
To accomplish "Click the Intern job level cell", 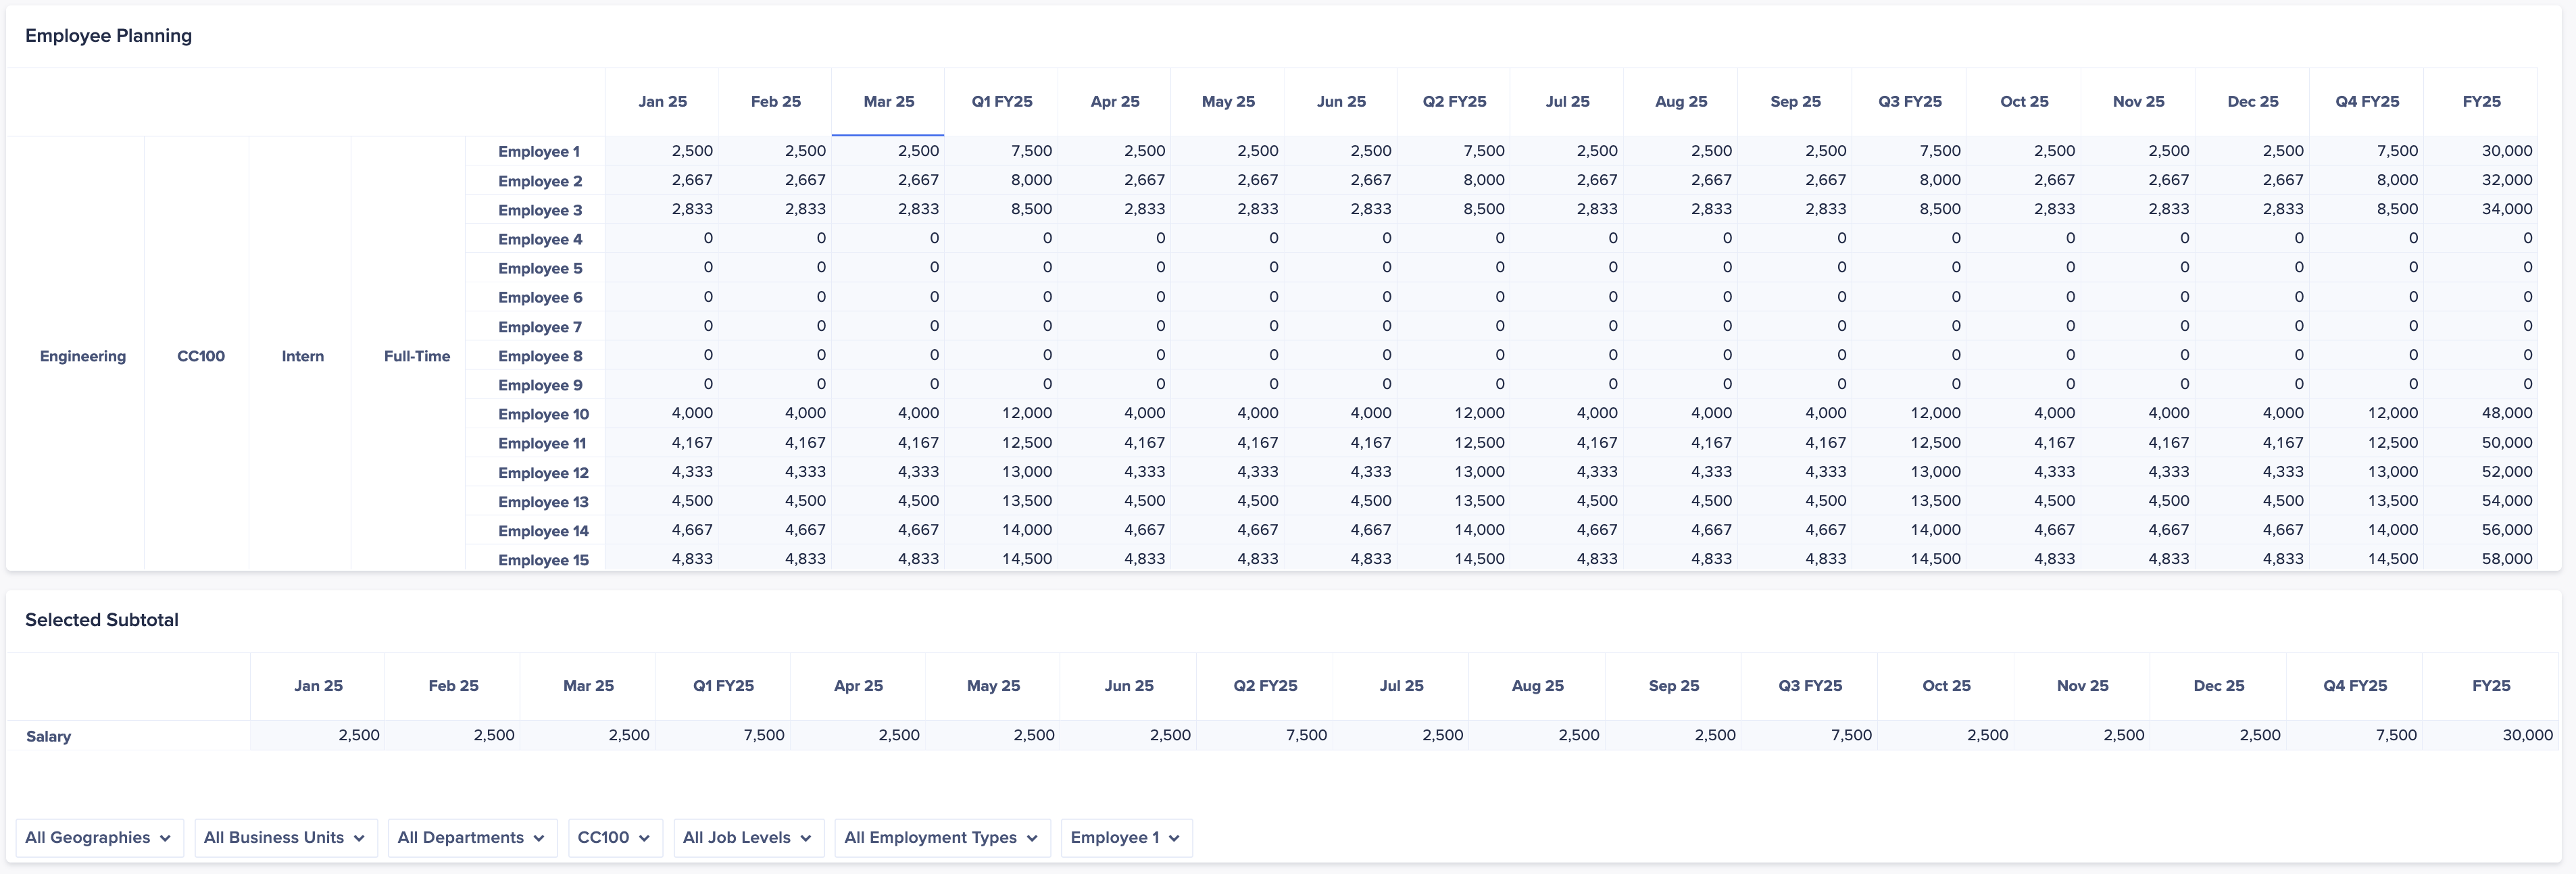I will (x=302, y=356).
